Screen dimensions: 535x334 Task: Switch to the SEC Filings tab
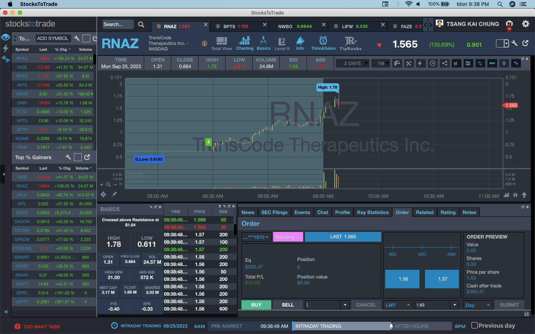pyautogui.click(x=274, y=212)
